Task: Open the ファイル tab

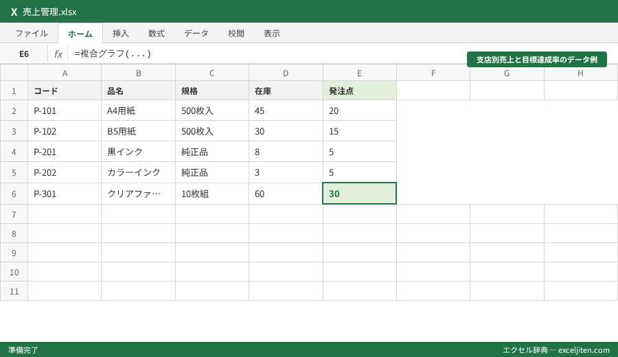Action: pos(32,34)
